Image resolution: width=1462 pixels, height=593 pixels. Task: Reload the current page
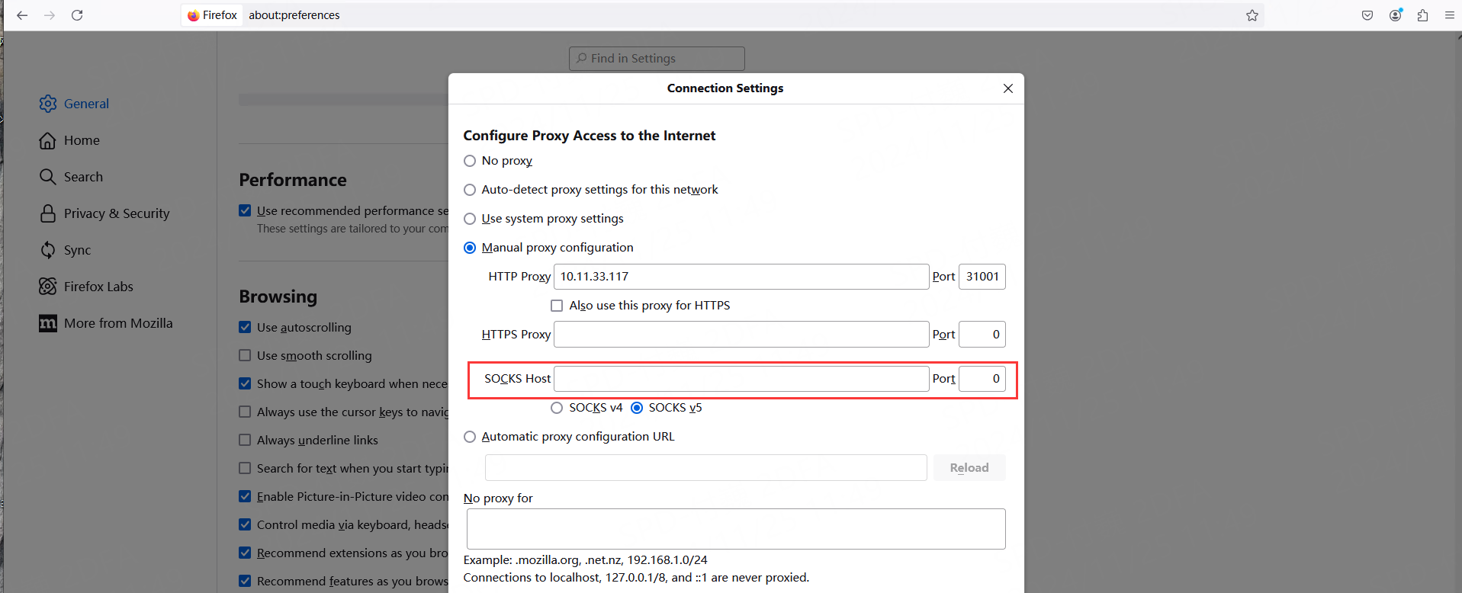click(x=77, y=15)
